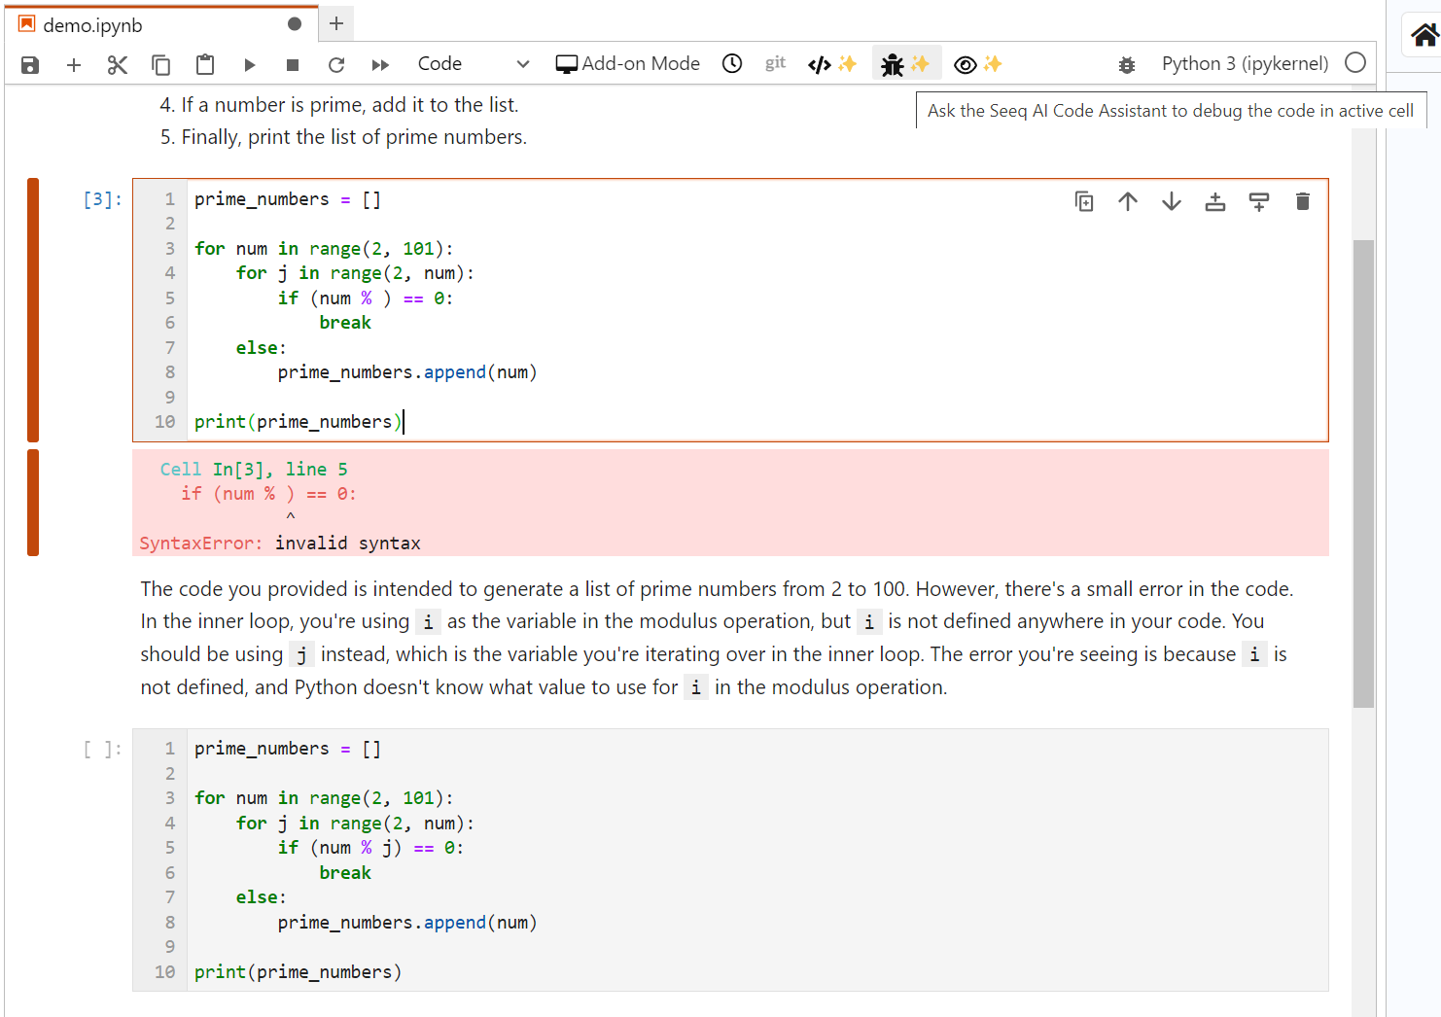Viewport: 1441px width, 1017px height.
Task: Open the demo.ipynb tab
Action: pyautogui.click(x=93, y=25)
